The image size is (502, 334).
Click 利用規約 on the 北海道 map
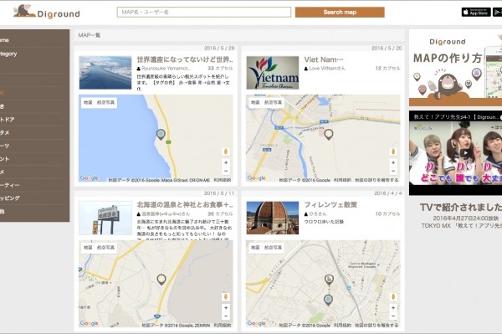point(223,325)
